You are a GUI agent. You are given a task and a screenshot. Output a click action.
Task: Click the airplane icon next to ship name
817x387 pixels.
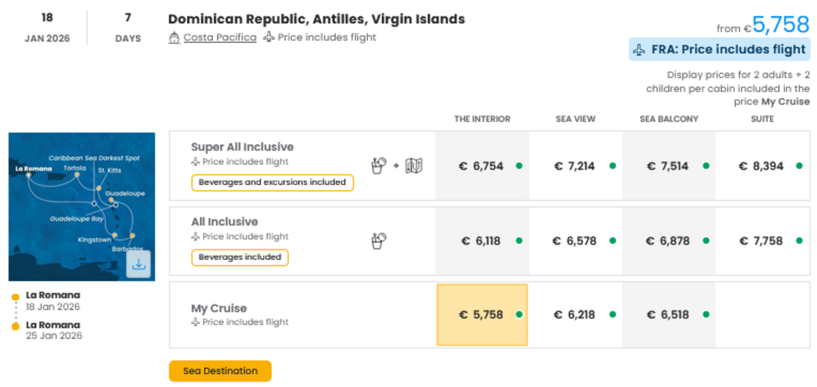[x=269, y=37]
